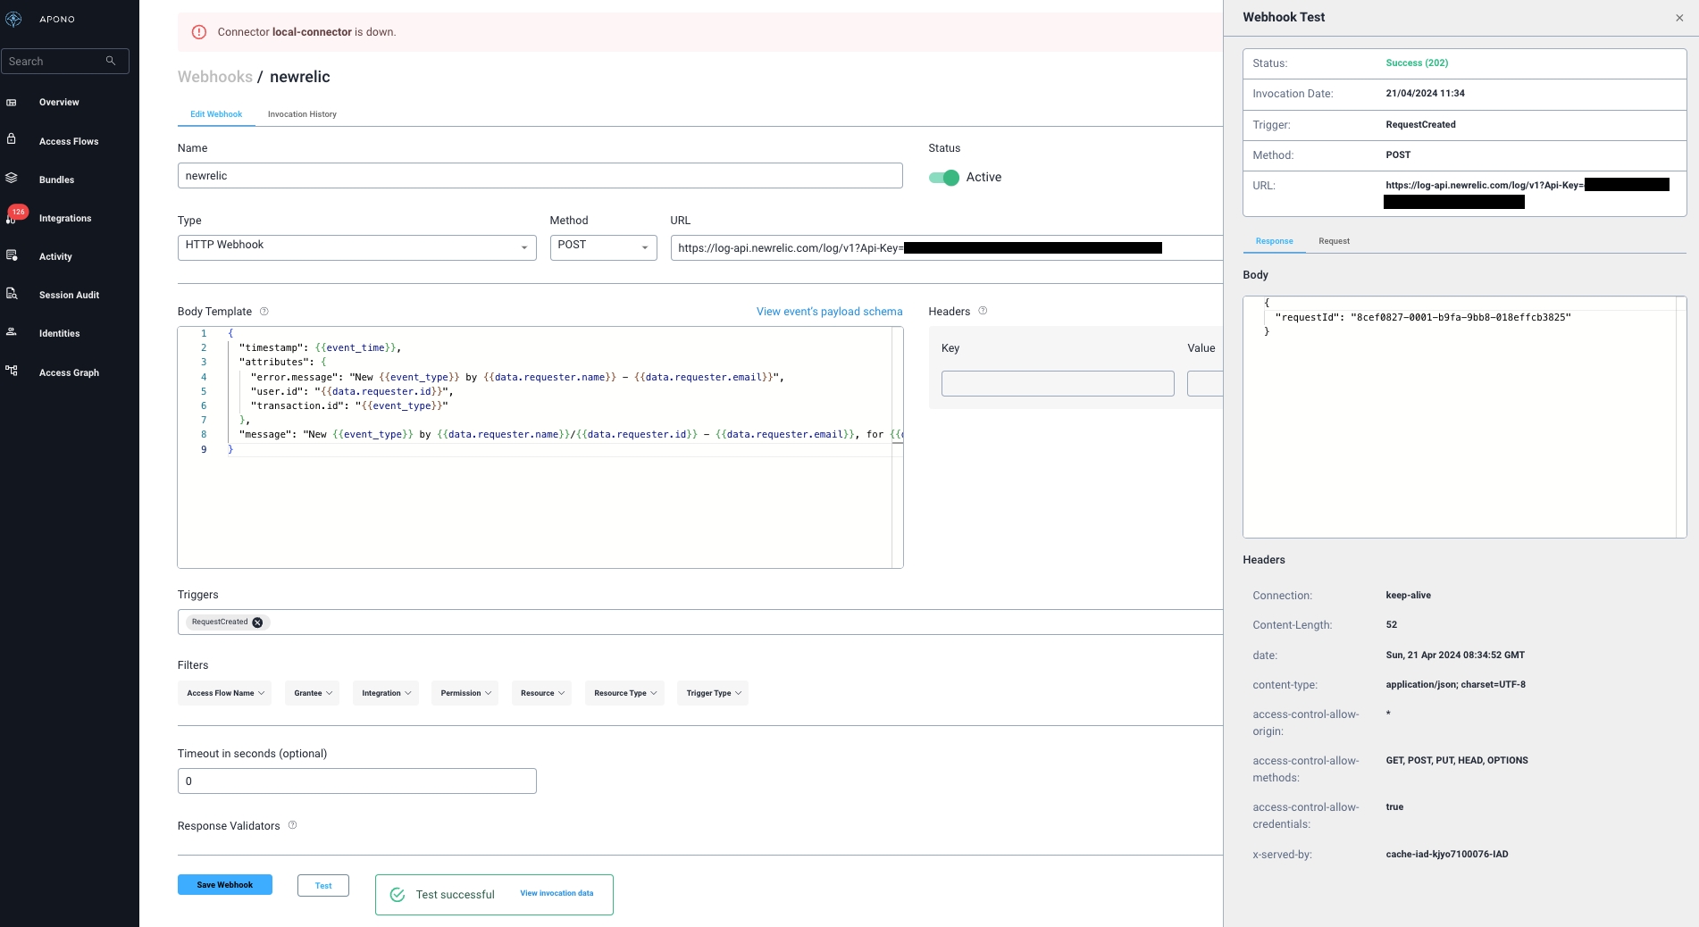Expand the Grantee filter
The image size is (1699, 927).
(x=313, y=693)
